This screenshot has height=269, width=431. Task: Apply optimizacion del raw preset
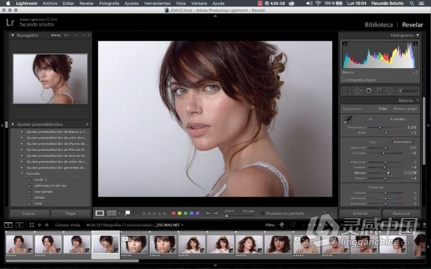51,186
